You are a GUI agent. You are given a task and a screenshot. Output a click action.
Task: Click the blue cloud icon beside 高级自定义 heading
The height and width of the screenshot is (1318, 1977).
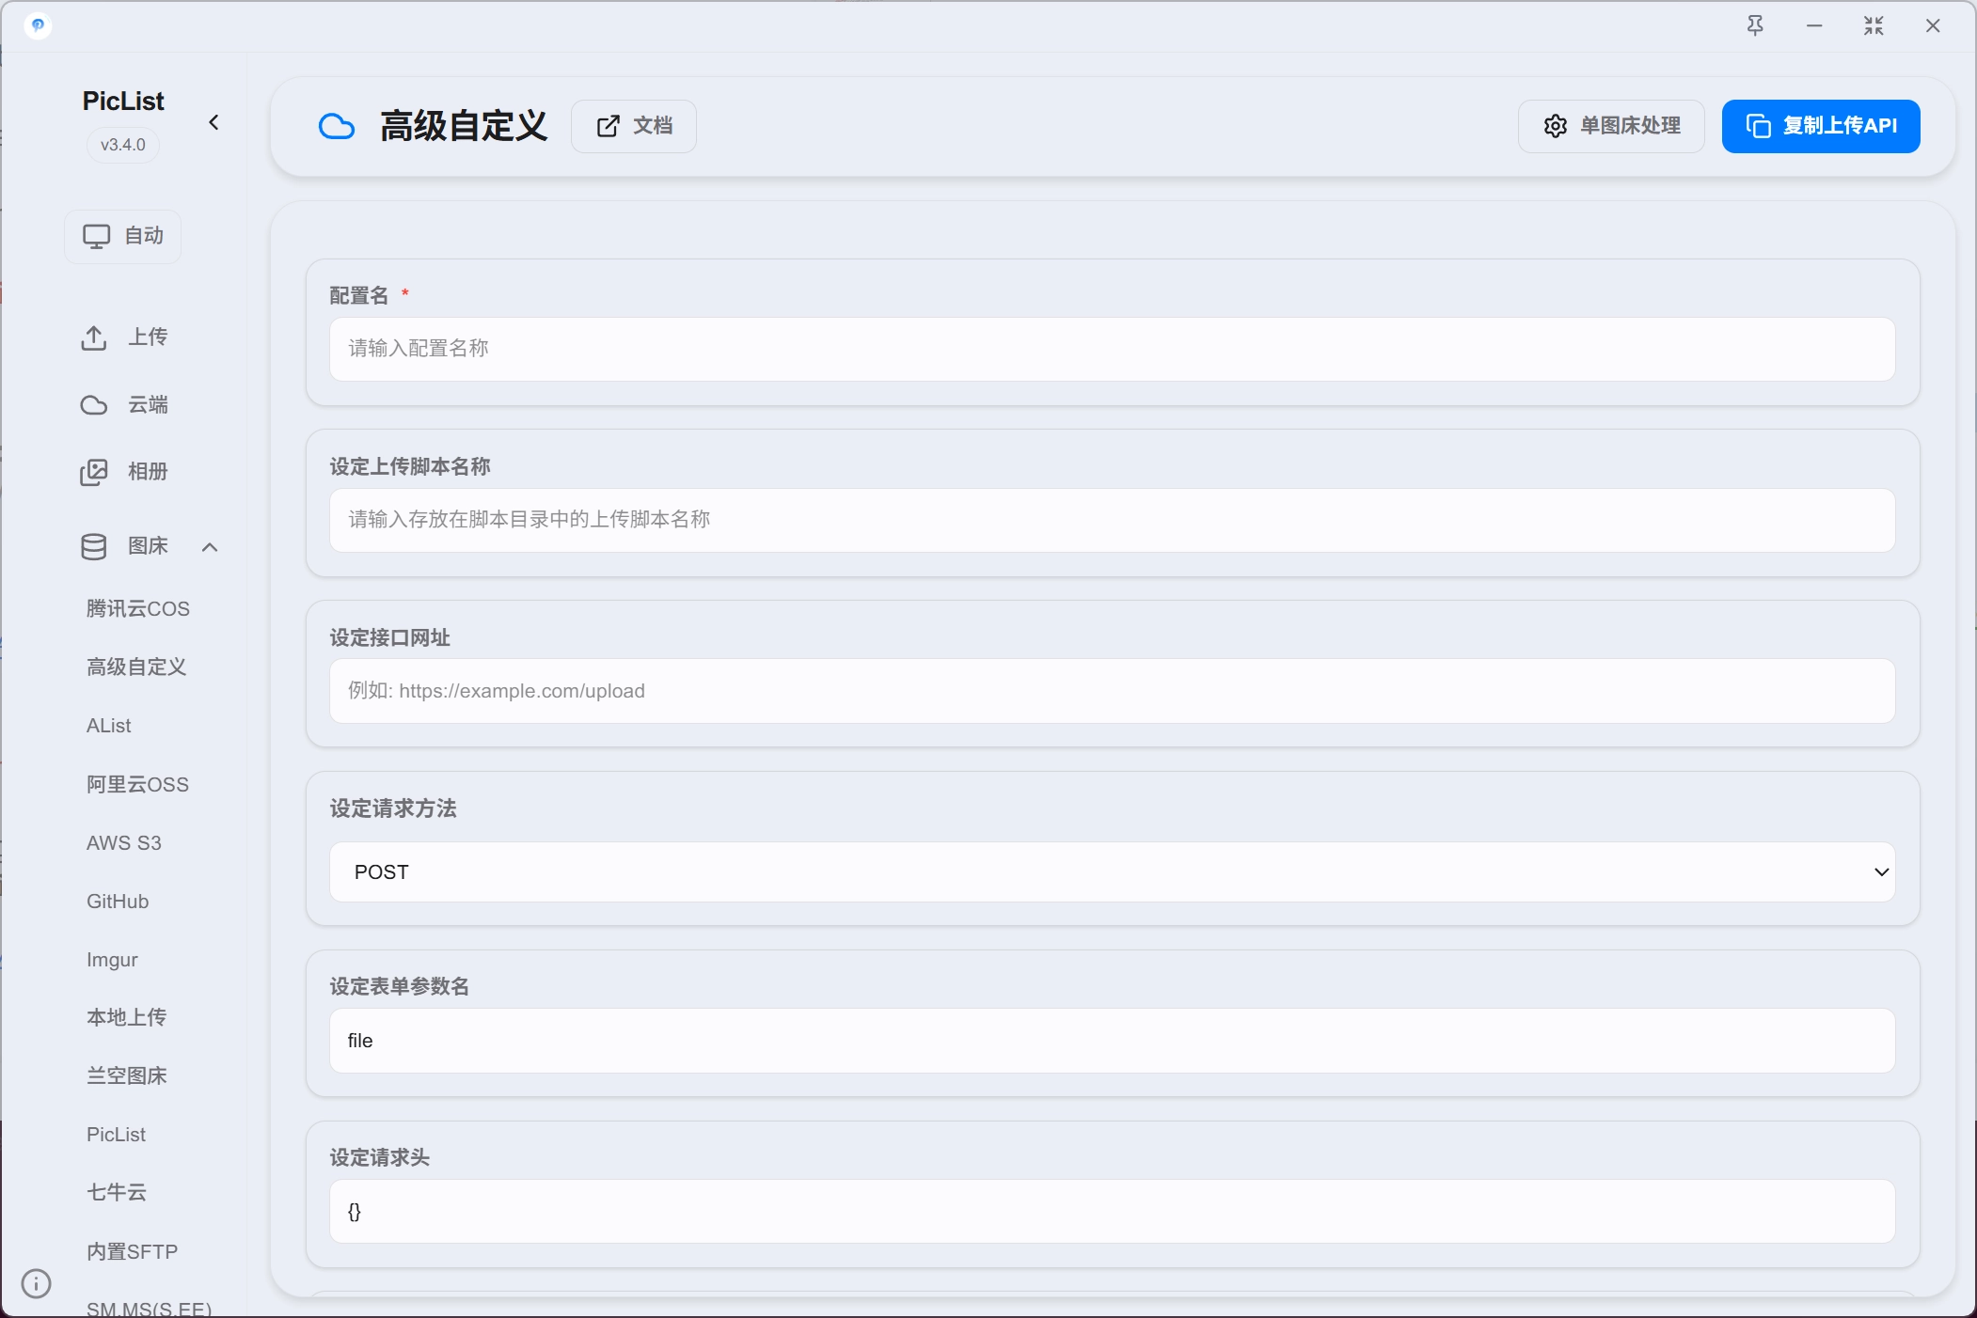(337, 126)
